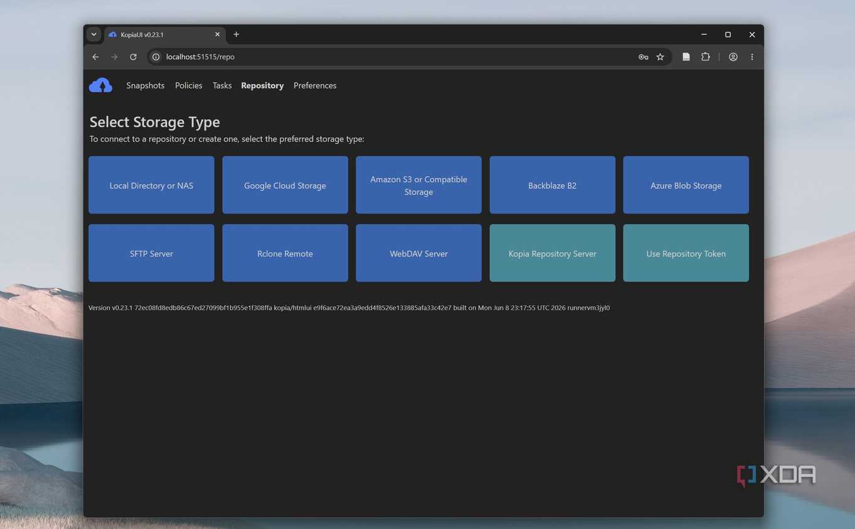The width and height of the screenshot is (855, 529).
Task: Expand the tab search dropdown arrow
Action: (93, 34)
